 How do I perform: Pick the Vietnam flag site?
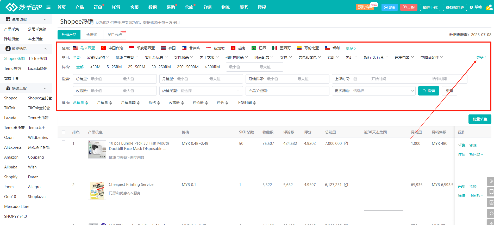(233, 48)
